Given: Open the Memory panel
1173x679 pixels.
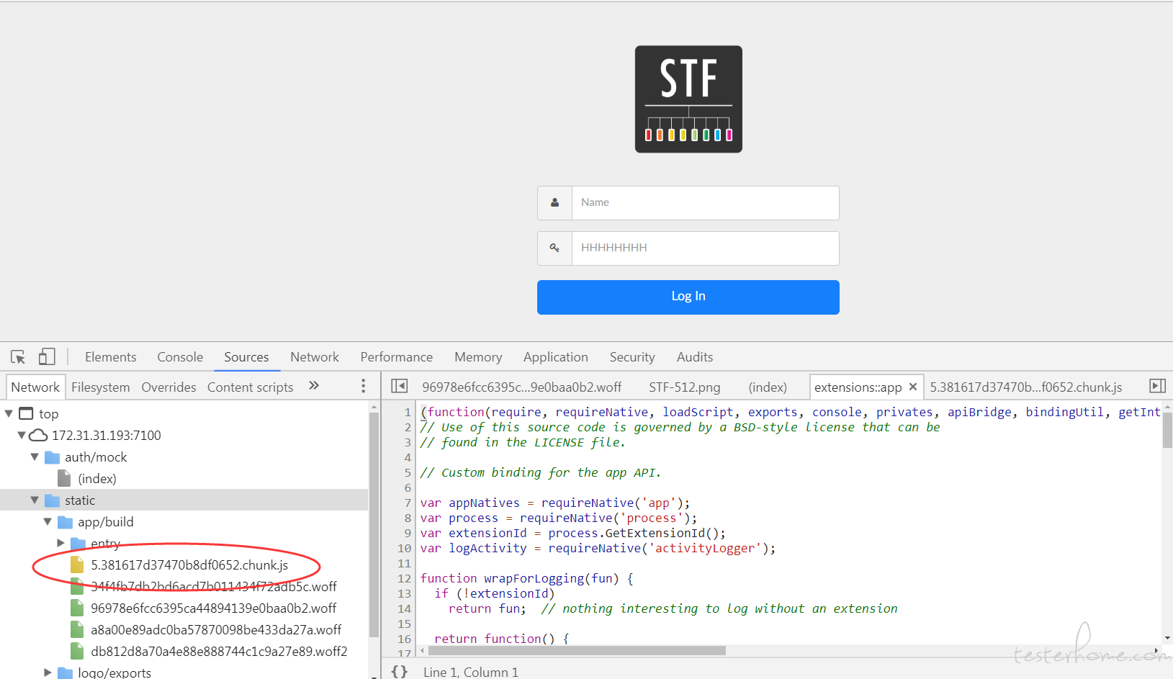Looking at the screenshot, I should click(x=478, y=357).
